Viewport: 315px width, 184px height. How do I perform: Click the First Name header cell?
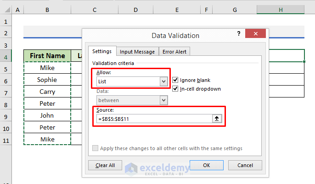point(47,56)
